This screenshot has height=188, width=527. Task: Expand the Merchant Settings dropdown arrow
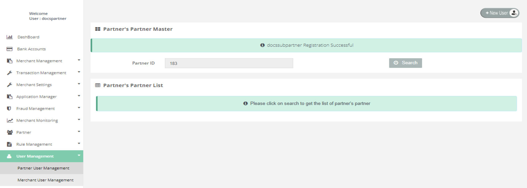(79, 84)
